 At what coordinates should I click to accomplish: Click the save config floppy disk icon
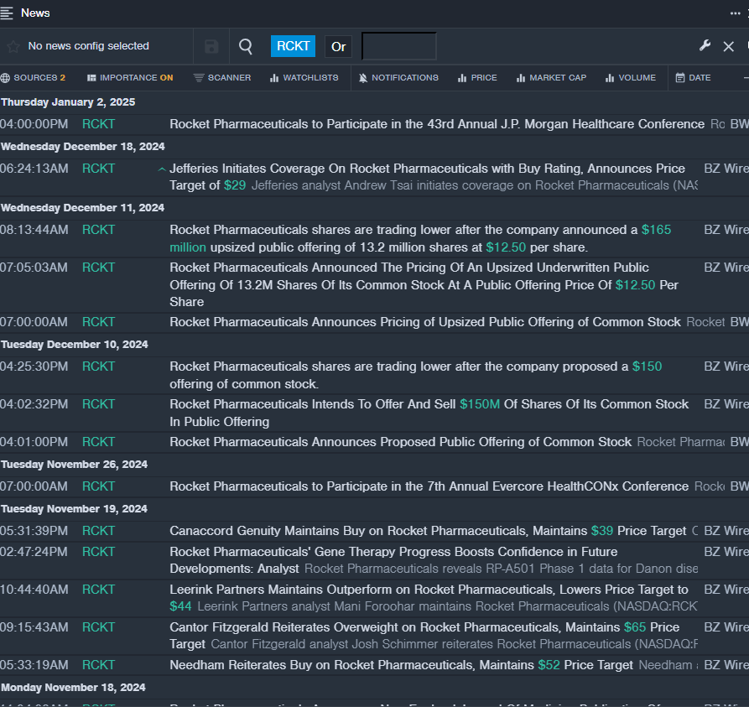click(211, 47)
